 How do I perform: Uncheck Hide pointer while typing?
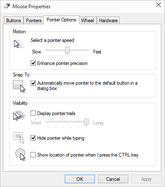(x=33, y=138)
